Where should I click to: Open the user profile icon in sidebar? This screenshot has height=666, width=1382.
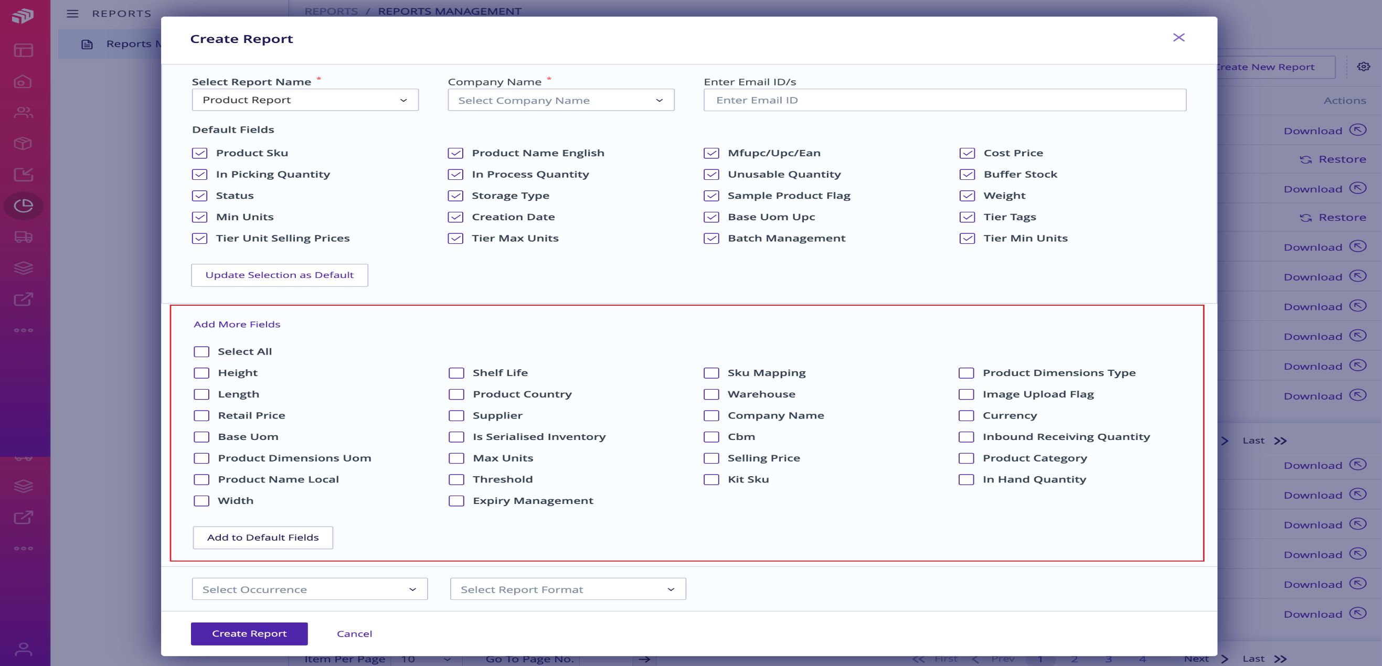click(24, 649)
